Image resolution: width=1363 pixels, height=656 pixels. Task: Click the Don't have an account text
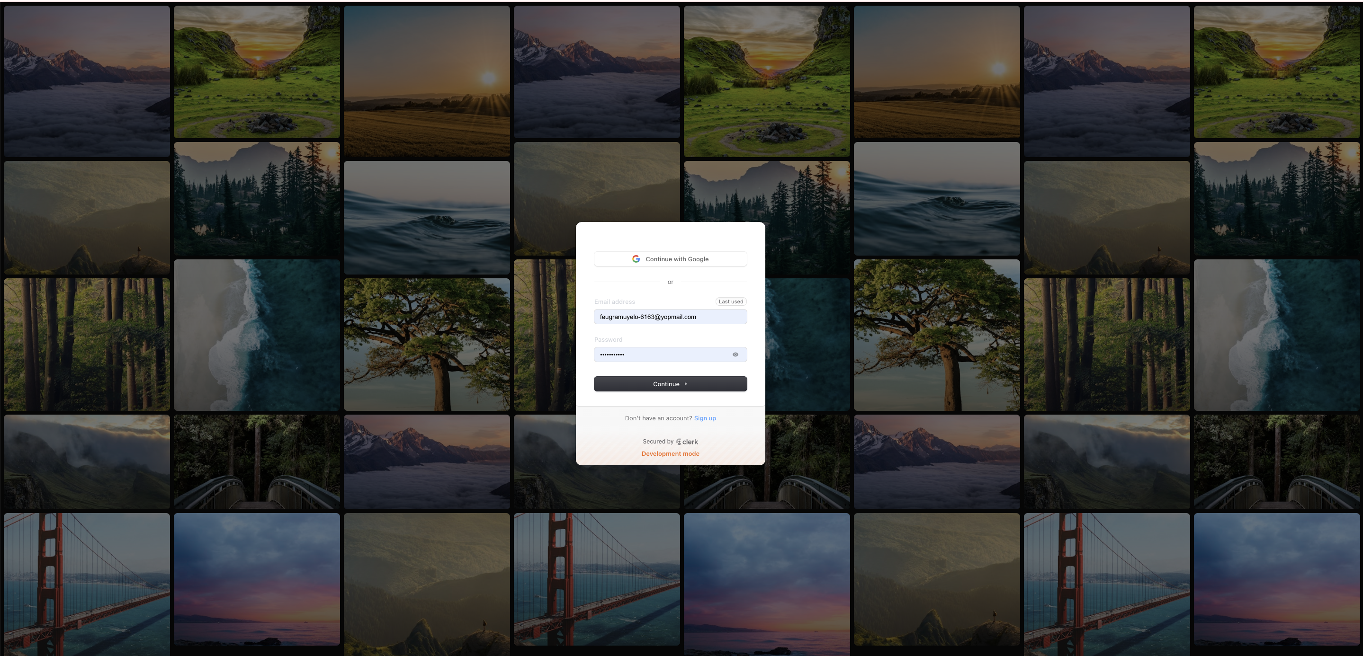pyautogui.click(x=658, y=418)
